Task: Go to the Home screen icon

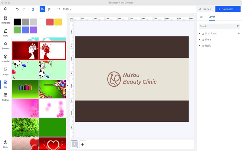Action: (5, 9)
